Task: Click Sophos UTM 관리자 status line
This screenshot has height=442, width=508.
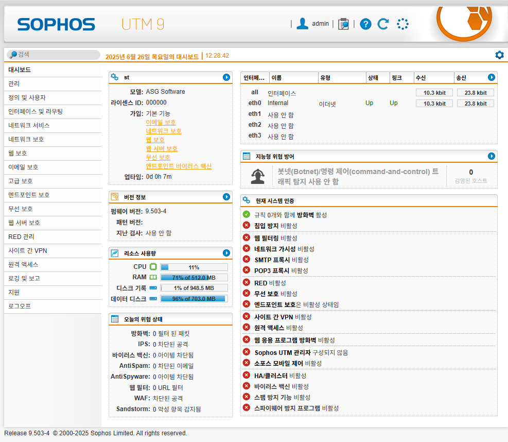Action: 301,352
